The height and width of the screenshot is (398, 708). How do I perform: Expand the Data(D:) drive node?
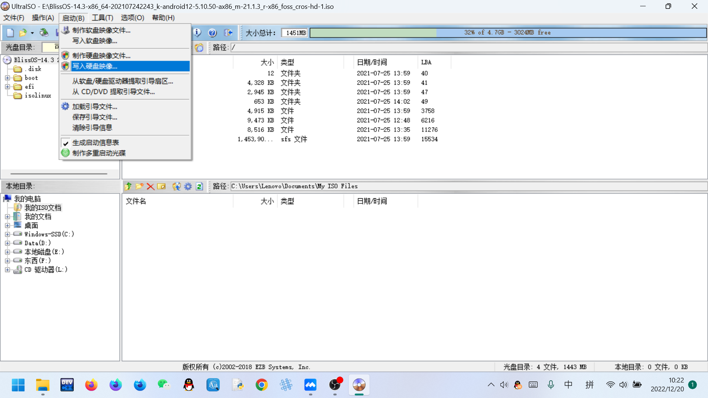point(7,243)
